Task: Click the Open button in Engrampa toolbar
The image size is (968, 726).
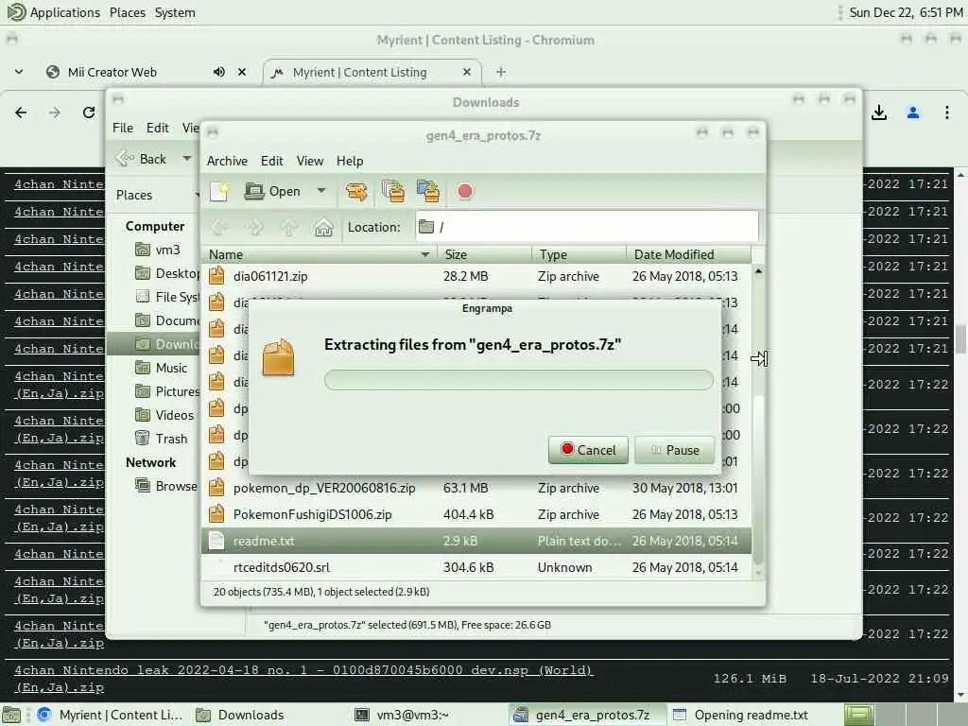Action: 272,191
